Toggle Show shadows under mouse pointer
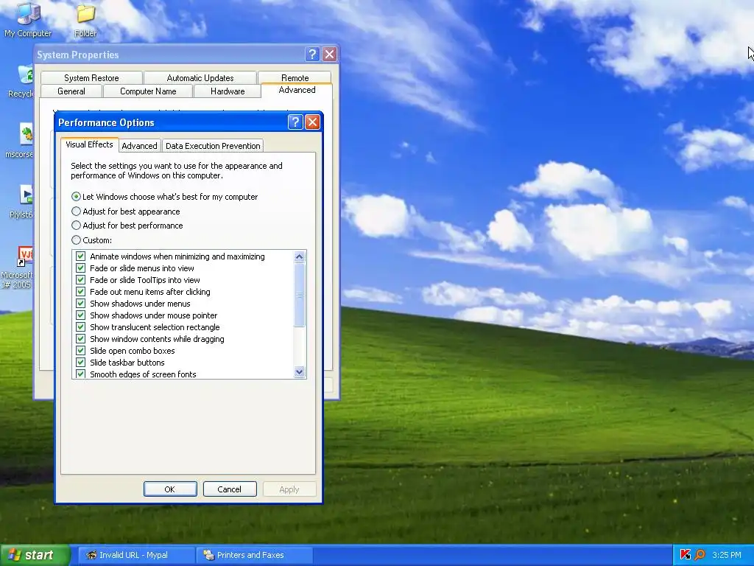 tap(80, 315)
